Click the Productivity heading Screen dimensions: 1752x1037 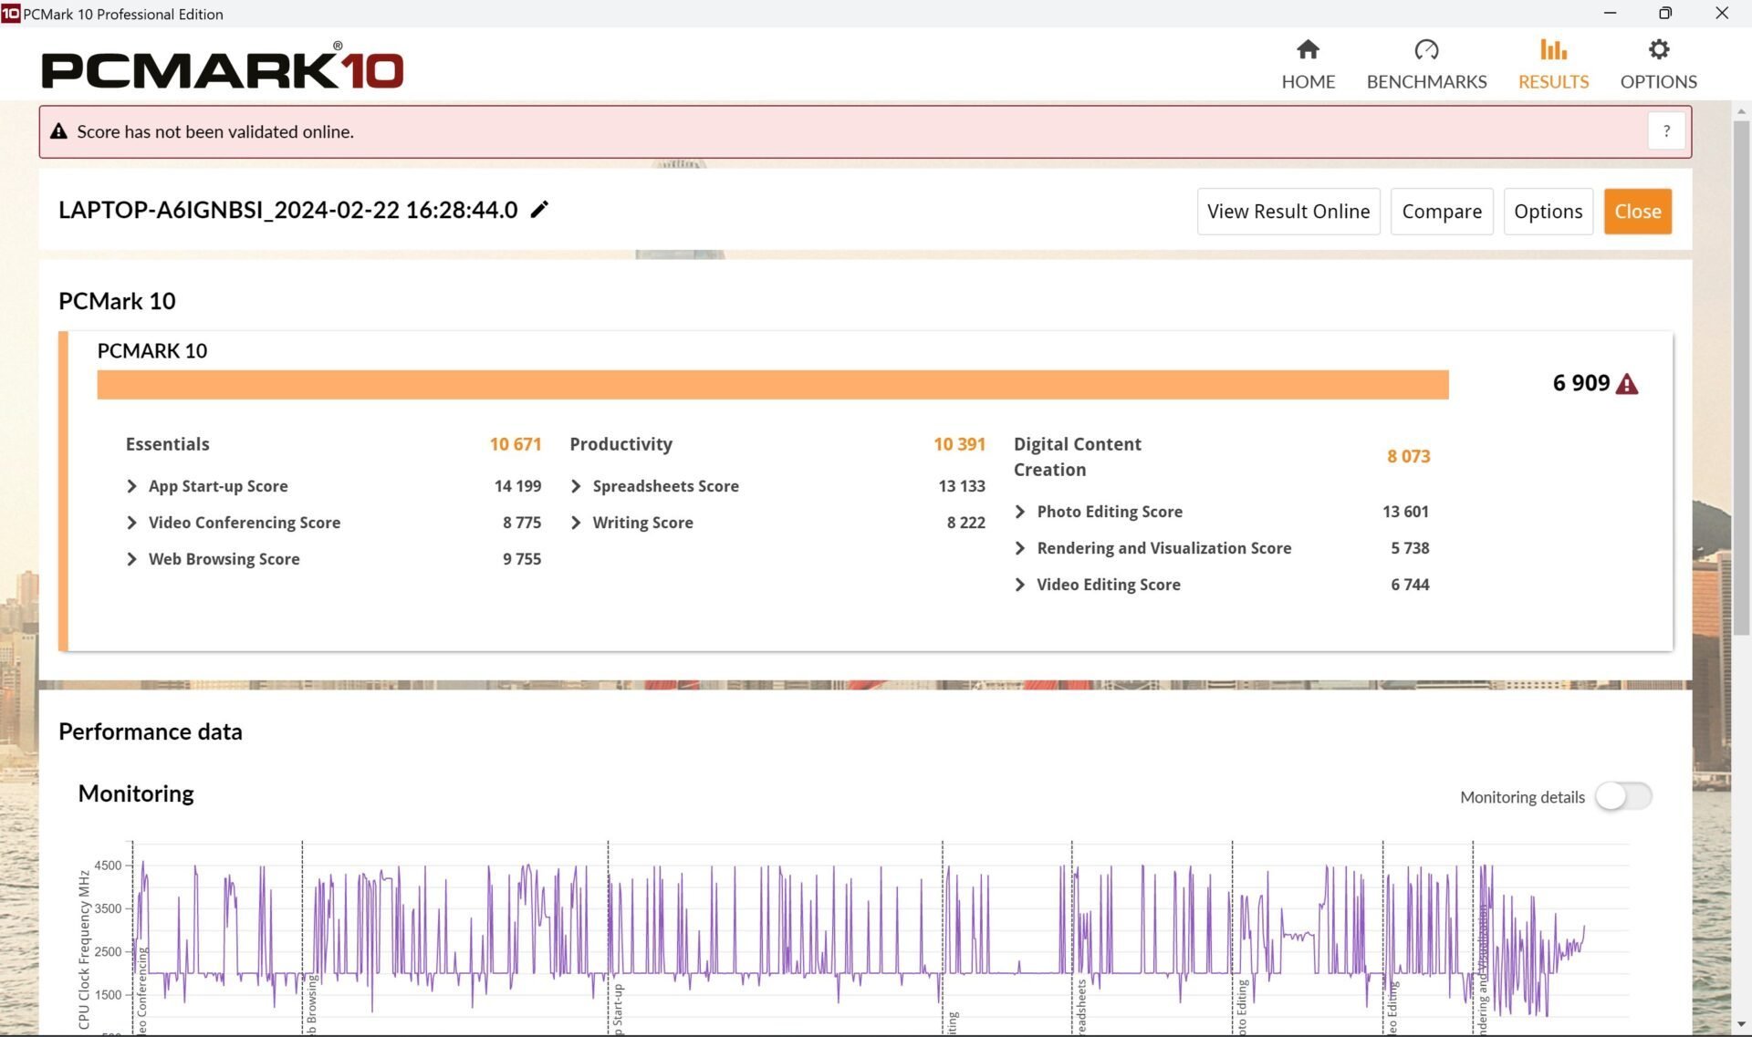coord(620,444)
